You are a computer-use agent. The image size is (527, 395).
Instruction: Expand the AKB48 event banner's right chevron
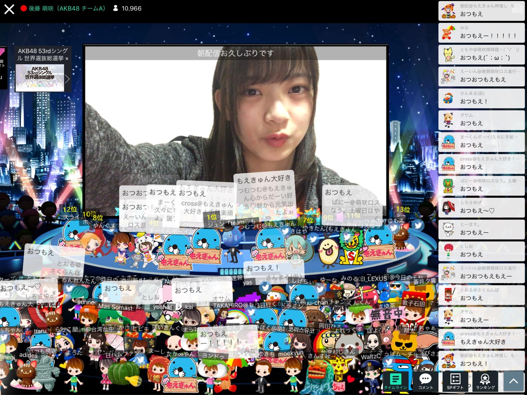click(x=67, y=79)
